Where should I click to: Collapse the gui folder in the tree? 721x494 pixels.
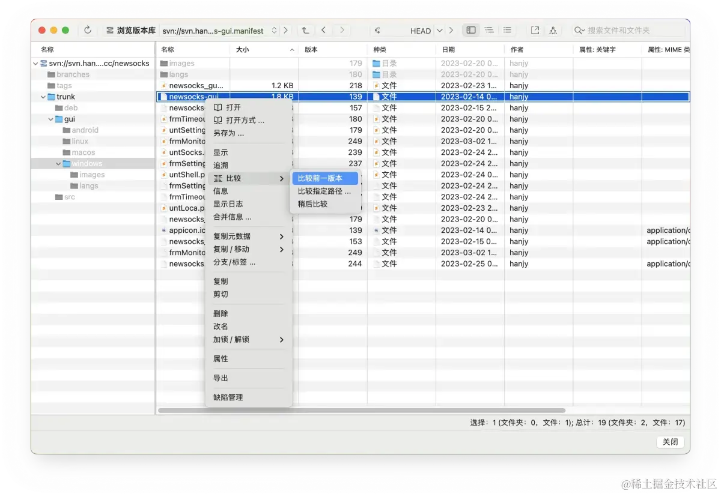coord(51,119)
